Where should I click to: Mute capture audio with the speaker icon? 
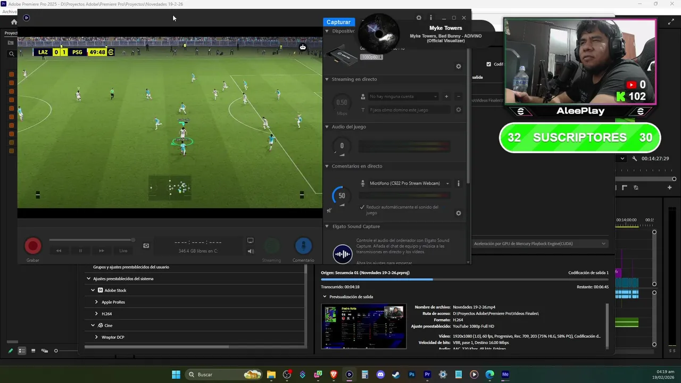click(251, 251)
